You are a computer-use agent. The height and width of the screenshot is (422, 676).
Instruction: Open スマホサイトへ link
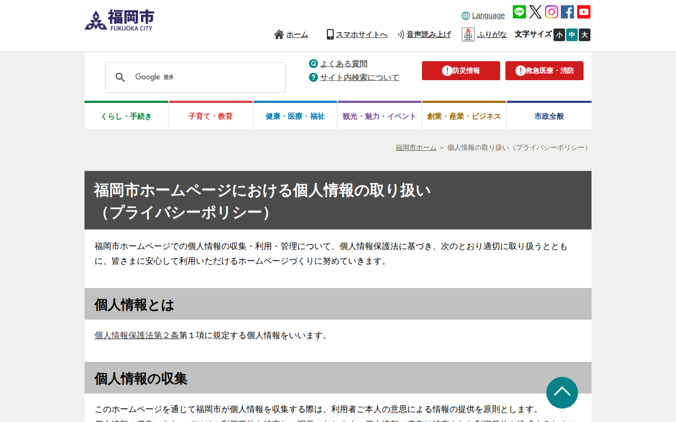(x=362, y=34)
